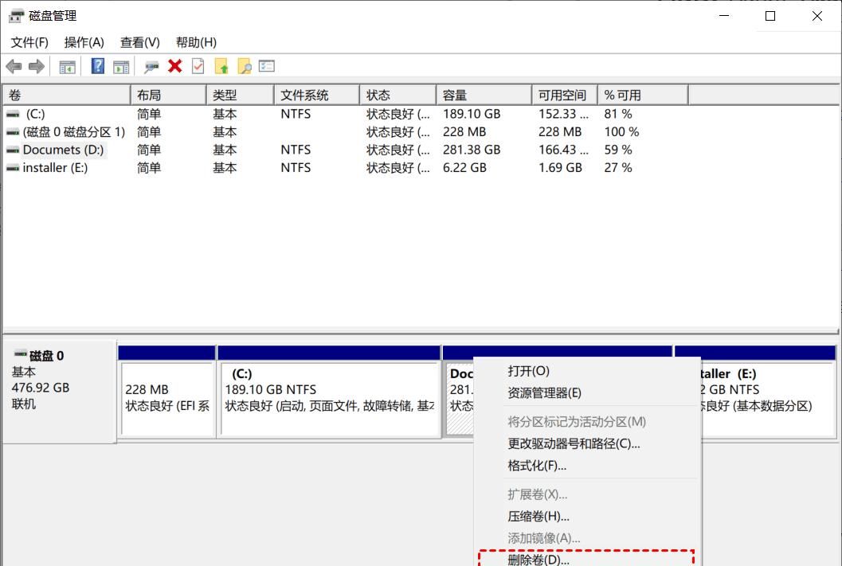Select 压缩卷(H)... in the context menu
The height and width of the screenshot is (566, 842).
click(x=538, y=517)
